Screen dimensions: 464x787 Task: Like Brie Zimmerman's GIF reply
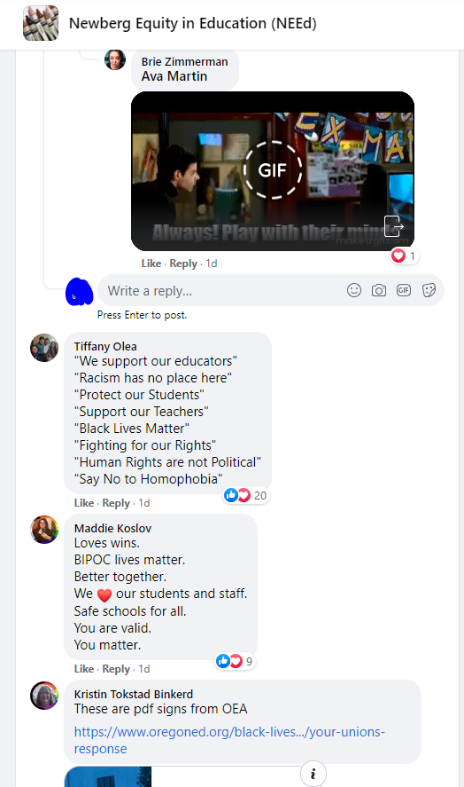(x=151, y=264)
